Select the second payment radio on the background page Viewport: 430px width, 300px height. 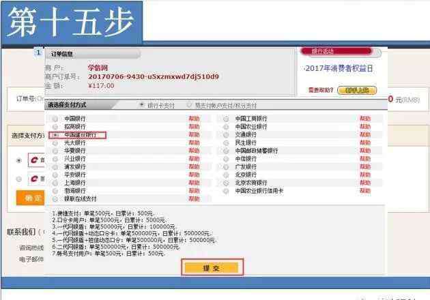point(19,179)
